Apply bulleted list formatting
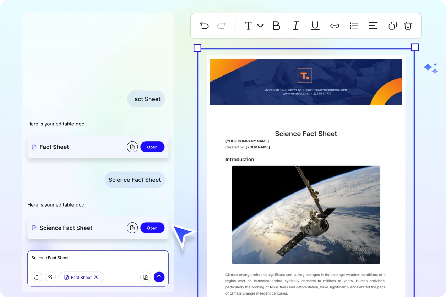The width and height of the screenshot is (446, 297). (x=354, y=26)
